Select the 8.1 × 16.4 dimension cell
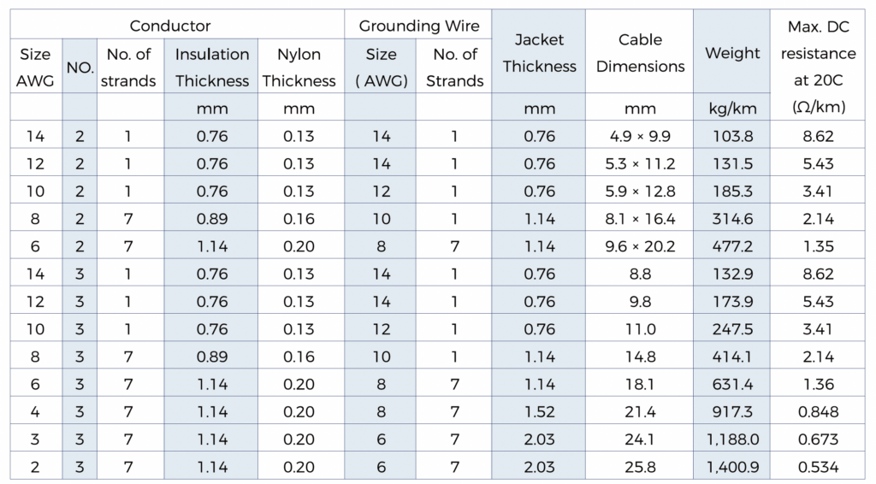Viewport: 876px width, 484px height. coord(640,218)
